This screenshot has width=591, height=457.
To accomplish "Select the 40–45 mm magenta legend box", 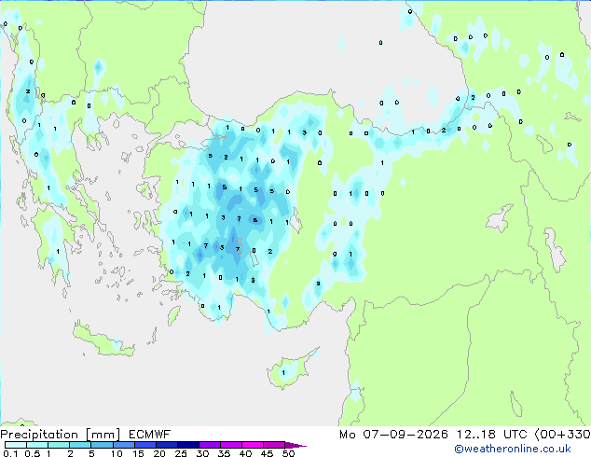I will coord(253,445).
